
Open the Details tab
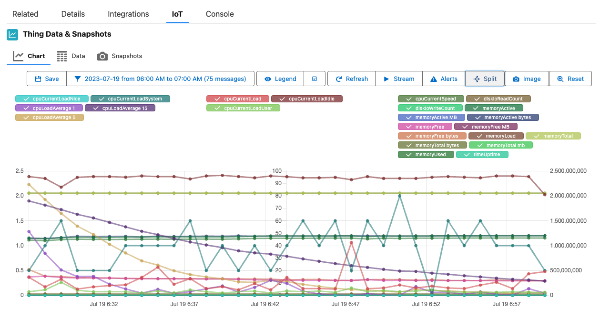[x=73, y=14]
